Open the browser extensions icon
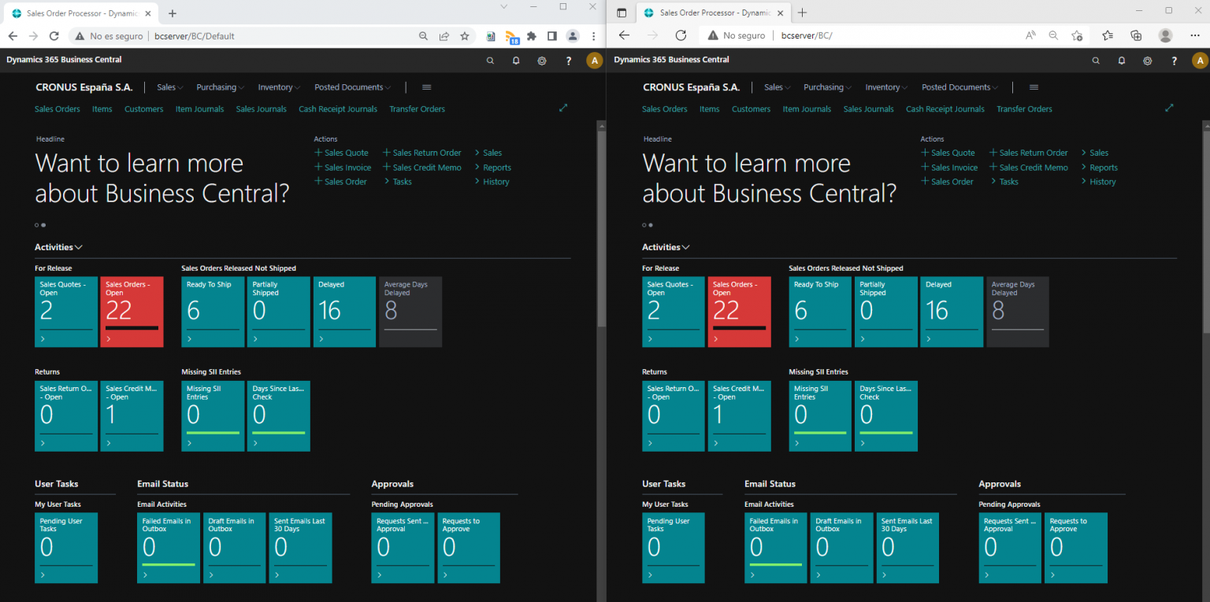The width and height of the screenshot is (1210, 602). [x=531, y=35]
